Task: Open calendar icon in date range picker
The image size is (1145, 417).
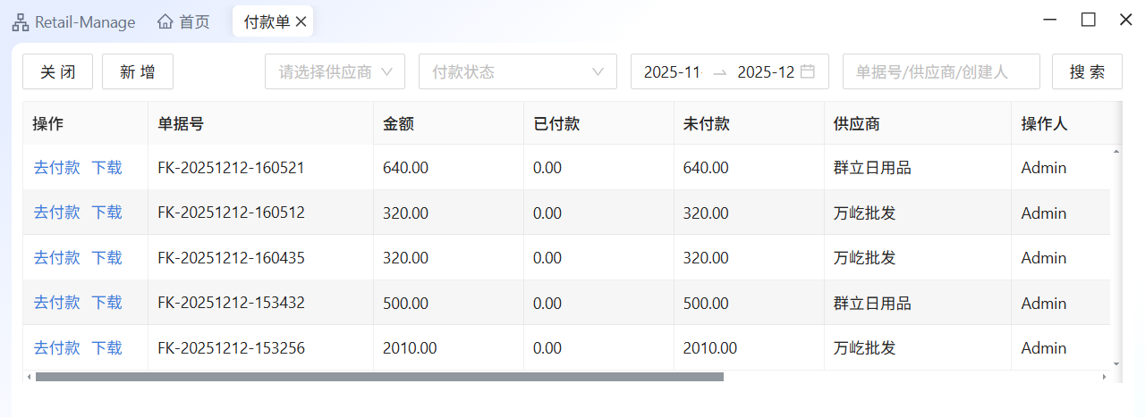Action: 808,72
